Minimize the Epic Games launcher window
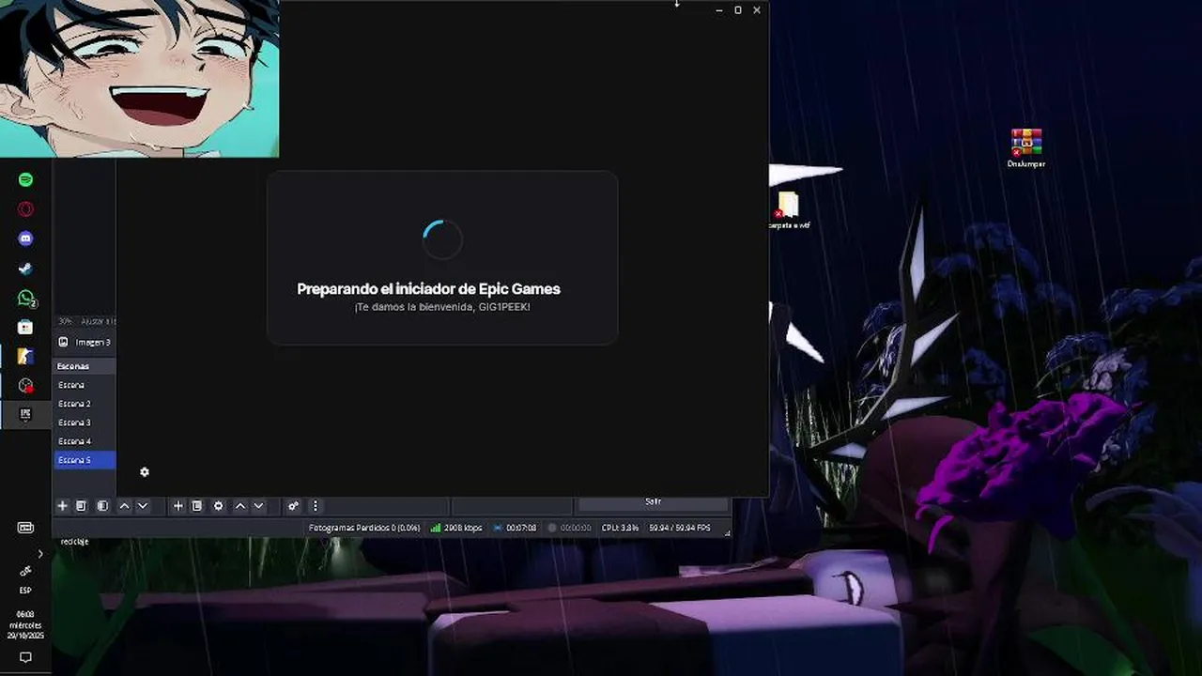 [x=719, y=10]
